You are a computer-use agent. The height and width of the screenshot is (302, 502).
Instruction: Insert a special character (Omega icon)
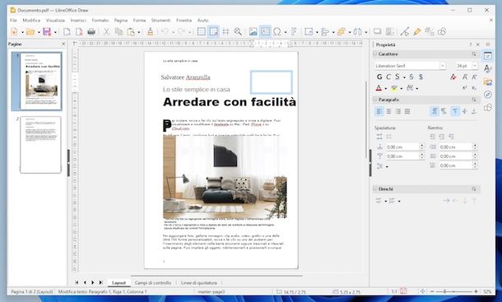pos(277,32)
